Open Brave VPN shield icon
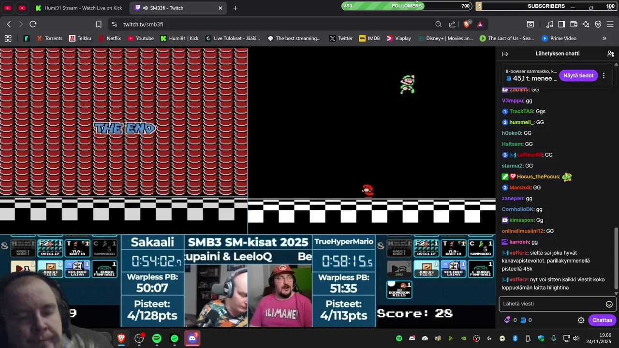 coord(598,24)
